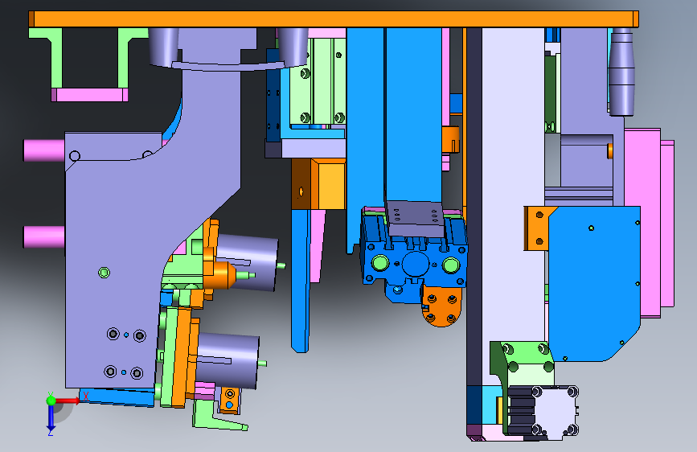
Task: Pick the upper pink cylindrical pin on left
Action: tap(44, 150)
